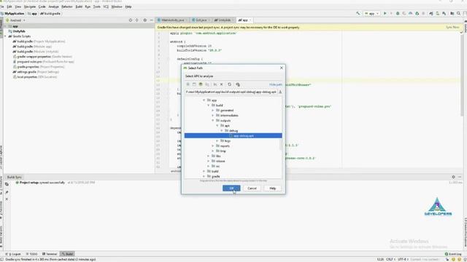Open the Help menu
The width and height of the screenshot is (467, 262).
click(128, 7)
